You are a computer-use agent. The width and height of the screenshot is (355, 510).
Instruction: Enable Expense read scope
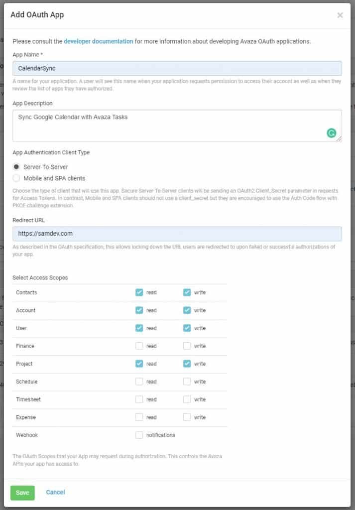(x=139, y=417)
